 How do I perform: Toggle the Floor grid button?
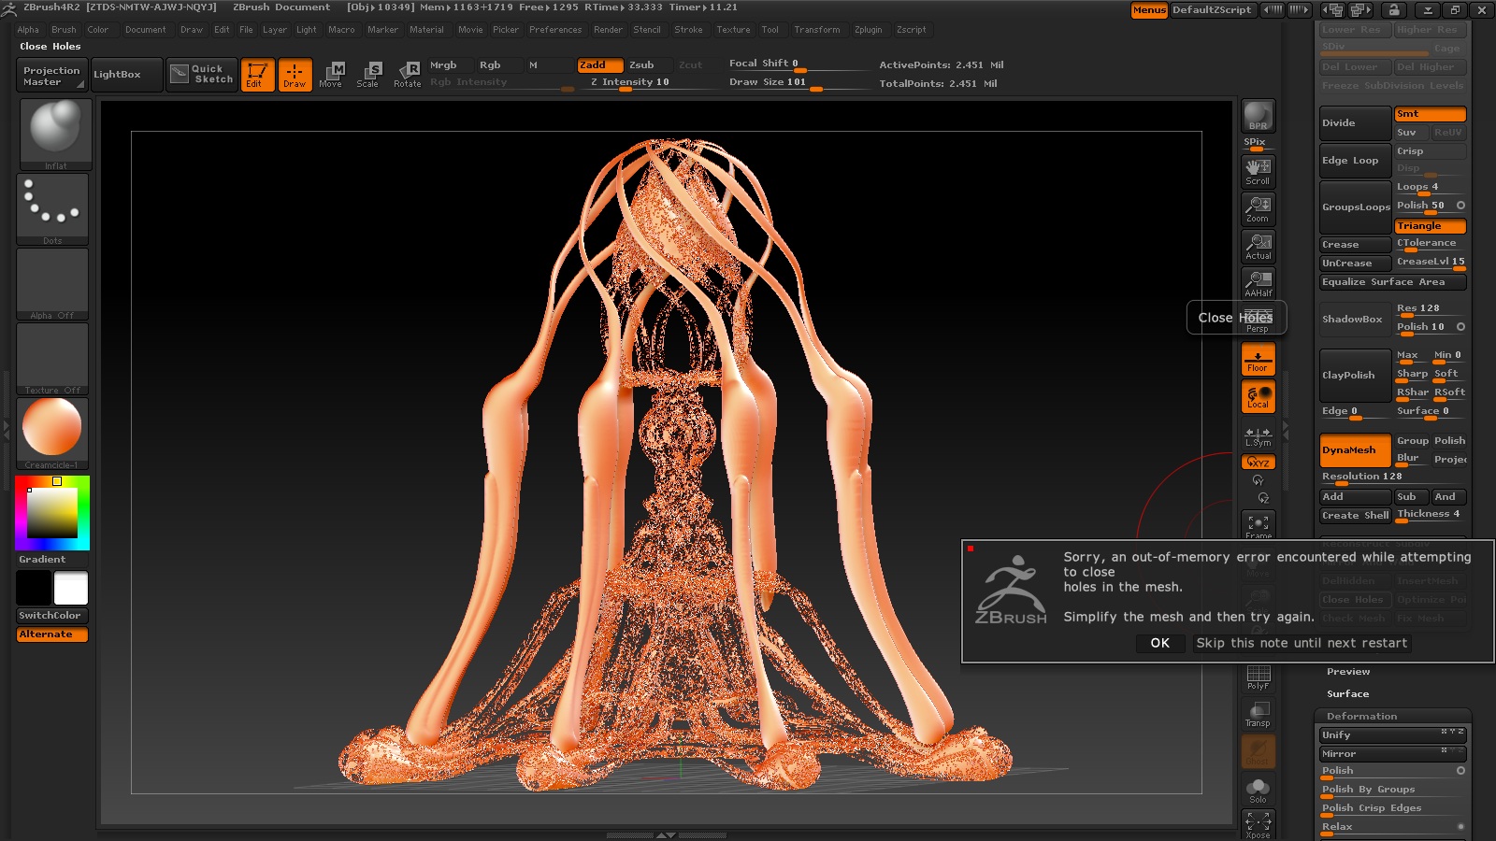[x=1259, y=359]
